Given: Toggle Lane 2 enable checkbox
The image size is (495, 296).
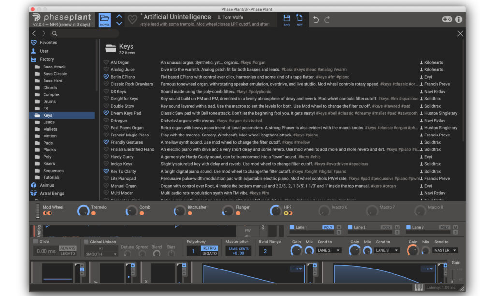Looking at the screenshot, I should [x=350, y=227].
